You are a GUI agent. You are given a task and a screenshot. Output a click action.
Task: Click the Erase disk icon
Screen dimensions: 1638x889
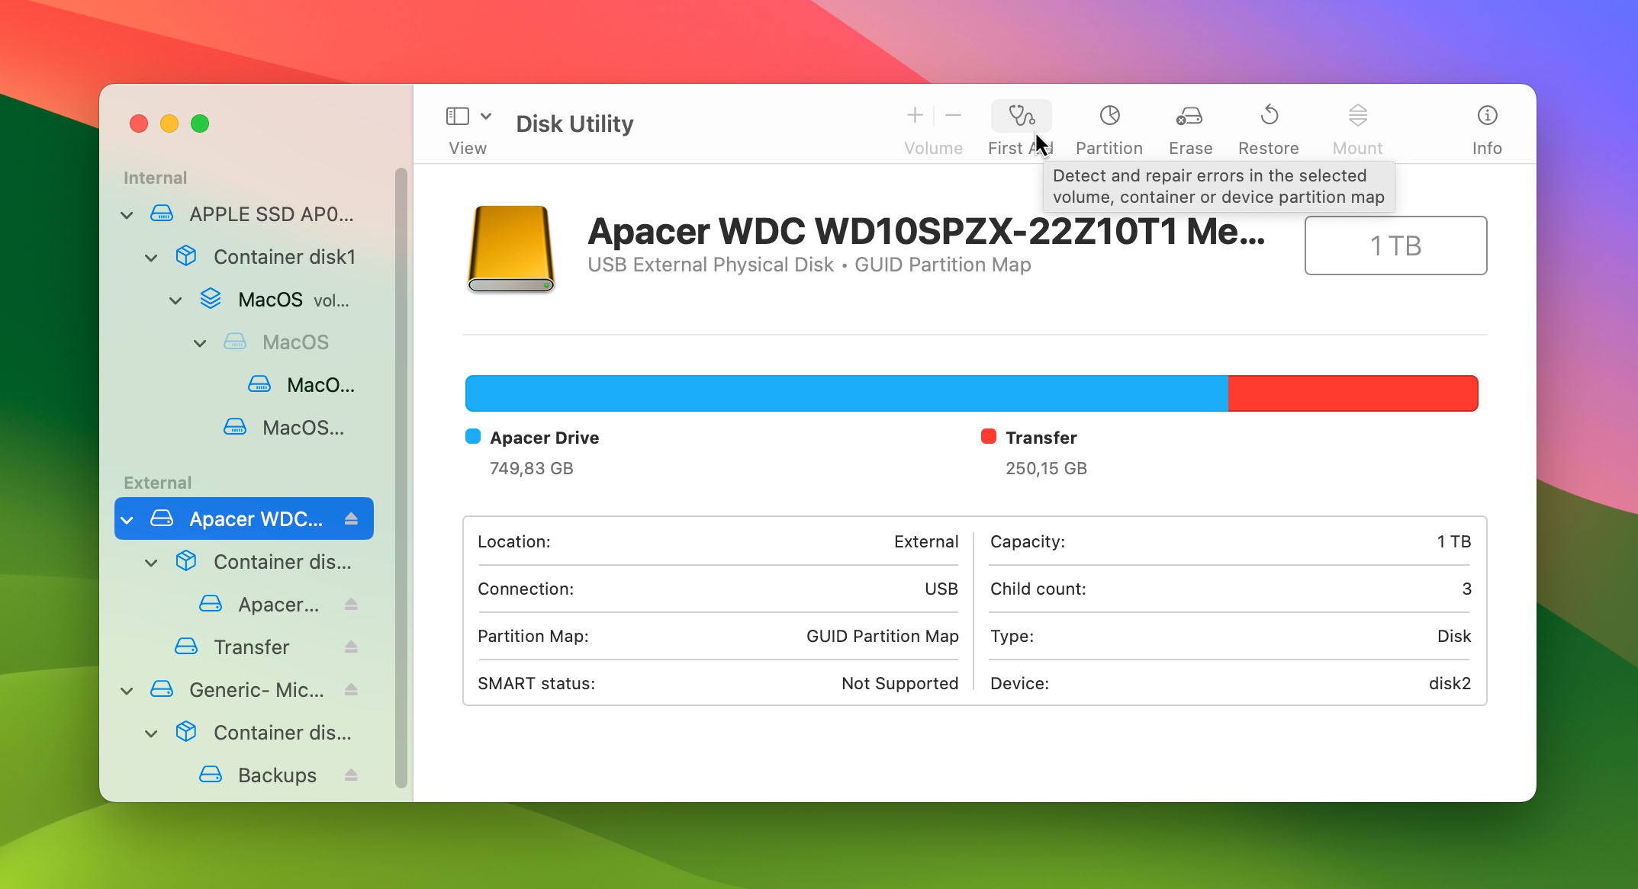point(1189,116)
